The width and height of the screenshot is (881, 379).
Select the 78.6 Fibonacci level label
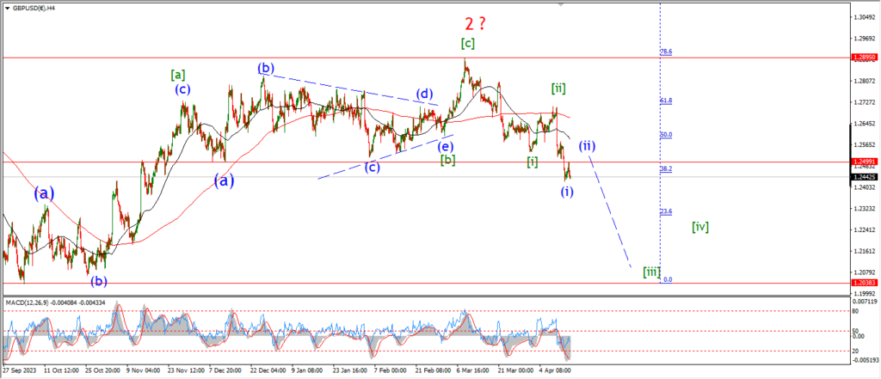[666, 52]
